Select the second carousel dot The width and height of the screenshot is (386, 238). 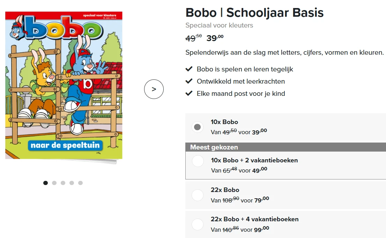pyautogui.click(x=54, y=183)
